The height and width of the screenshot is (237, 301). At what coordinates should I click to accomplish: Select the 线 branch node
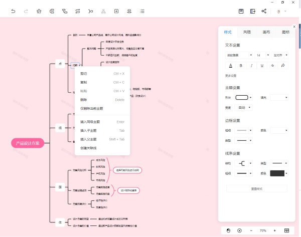pos(60,128)
